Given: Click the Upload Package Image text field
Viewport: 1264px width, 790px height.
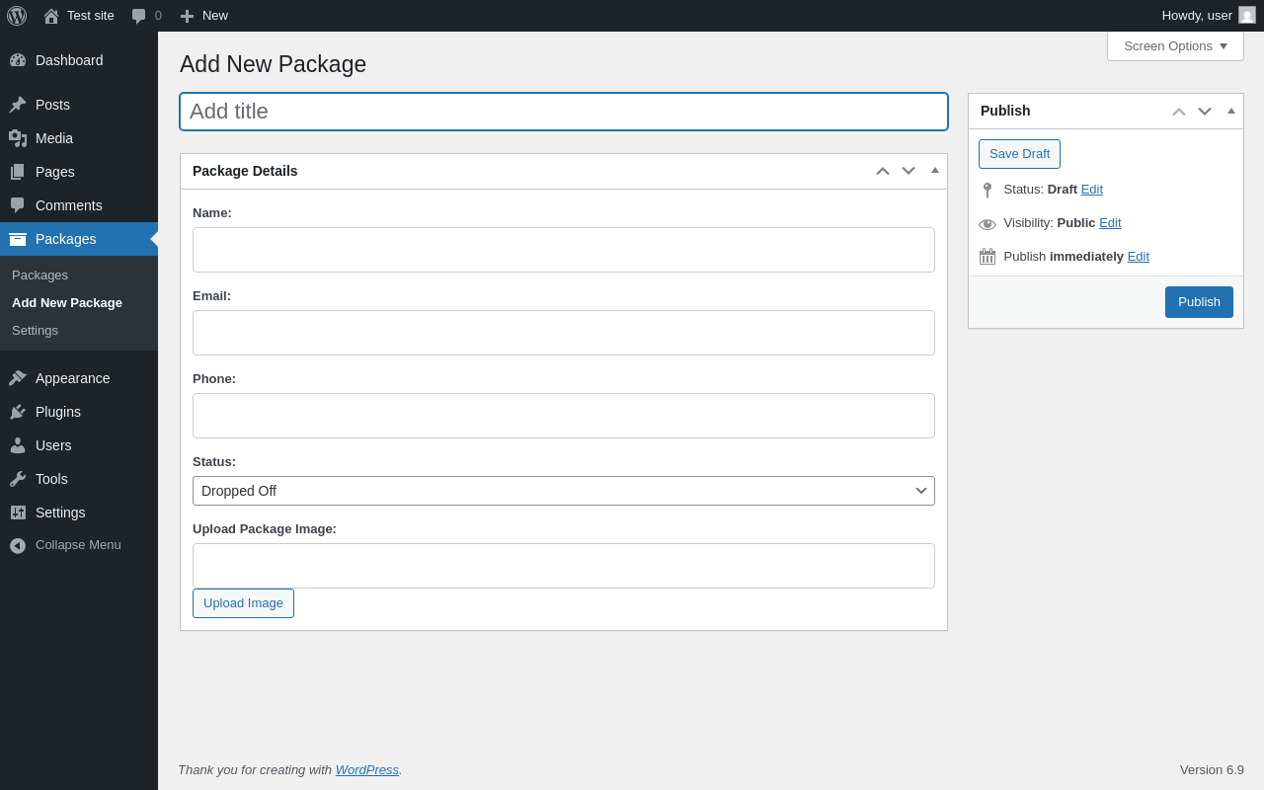Looking at the screenshot, I should coord(564,566).
